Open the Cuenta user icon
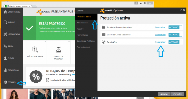 (x=5, y=58)
